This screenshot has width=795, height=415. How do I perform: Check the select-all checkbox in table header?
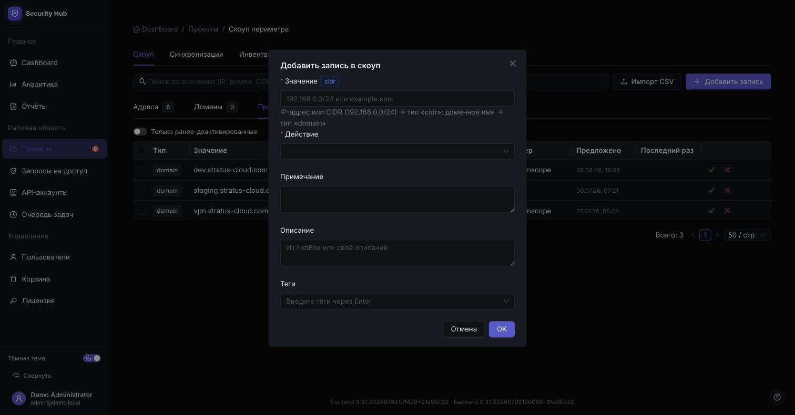click(141, 150)
